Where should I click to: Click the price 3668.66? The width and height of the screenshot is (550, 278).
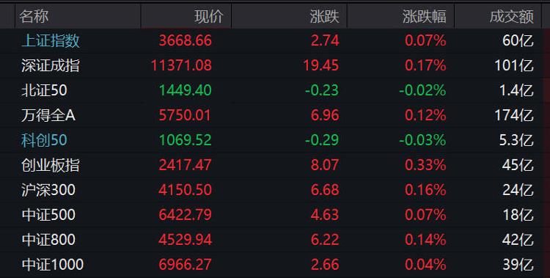[x=186, y=41]
